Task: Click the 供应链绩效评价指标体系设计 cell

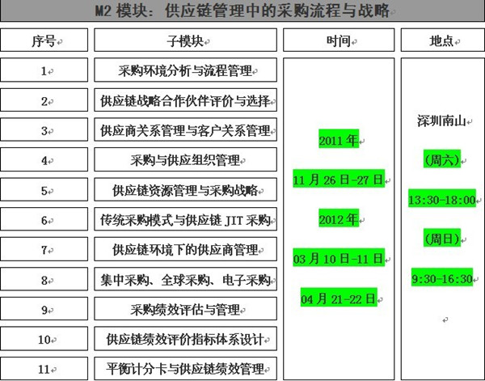Action: [x=186, y=338]
